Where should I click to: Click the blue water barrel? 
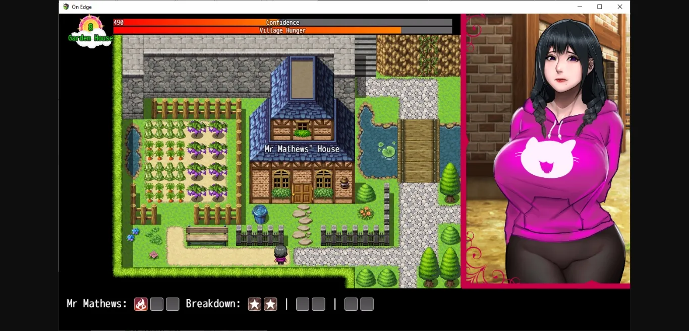pyautogui.click(x=260, y=214)
